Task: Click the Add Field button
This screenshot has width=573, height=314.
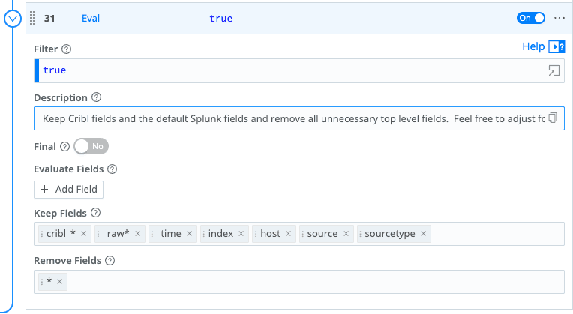Action: 69,189
